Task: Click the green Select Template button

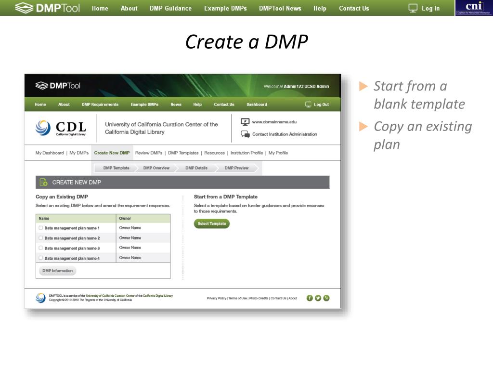Action: 212,224
